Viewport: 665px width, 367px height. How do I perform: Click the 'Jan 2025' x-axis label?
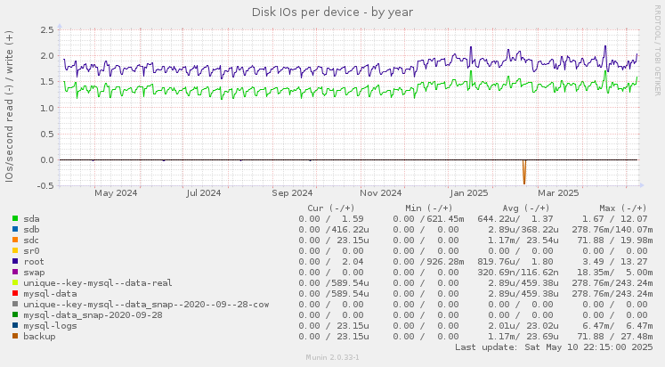(469, 193)
